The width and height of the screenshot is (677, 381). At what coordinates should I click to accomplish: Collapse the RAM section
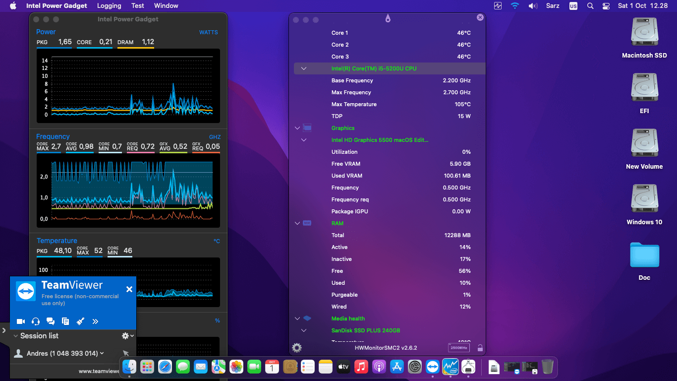pos(297,223)
